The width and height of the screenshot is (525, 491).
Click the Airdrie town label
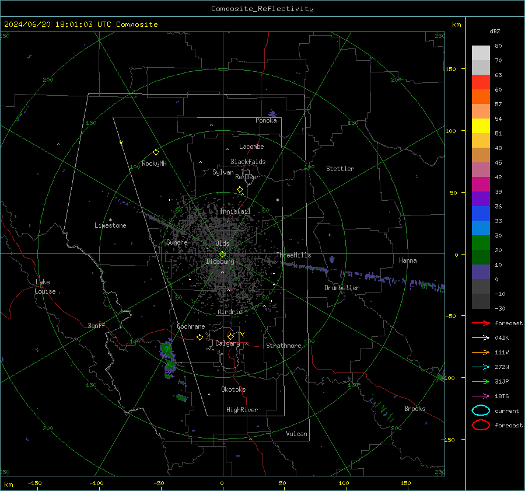click(230, 312)
